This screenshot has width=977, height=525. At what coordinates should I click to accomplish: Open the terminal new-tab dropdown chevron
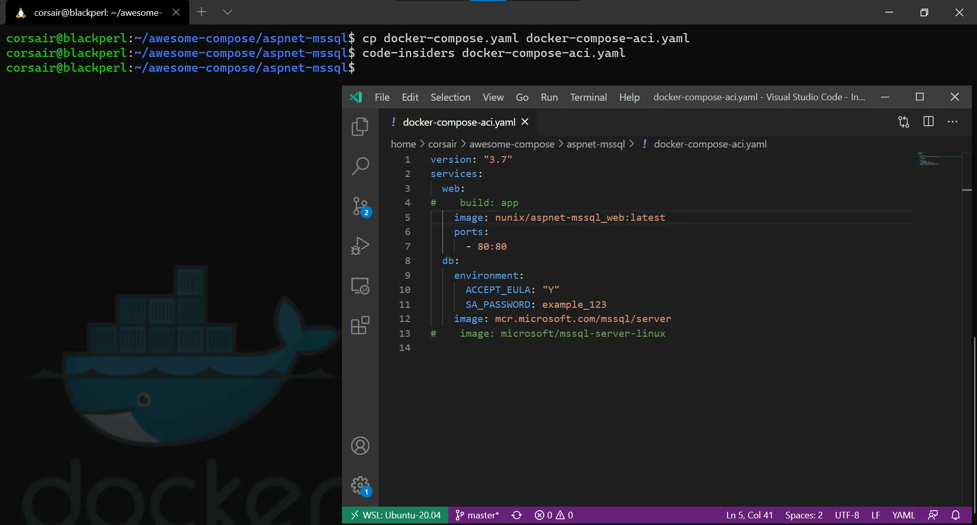[227, 12]
